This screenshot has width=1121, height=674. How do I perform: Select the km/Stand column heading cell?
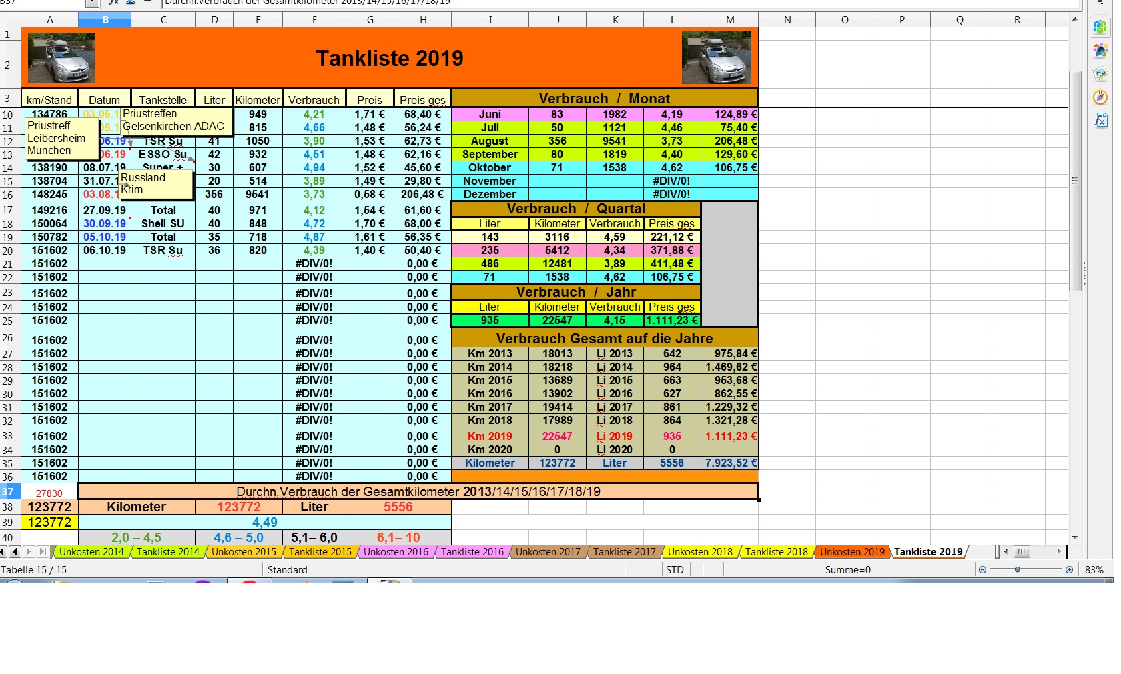tap(49, 100)
